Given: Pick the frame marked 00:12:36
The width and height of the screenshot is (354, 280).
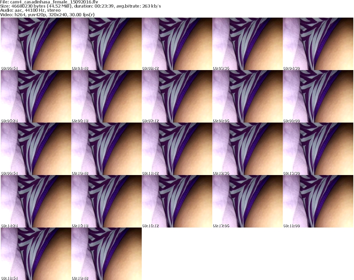Looking at the screenshot, I should click(x=248, y=149).
